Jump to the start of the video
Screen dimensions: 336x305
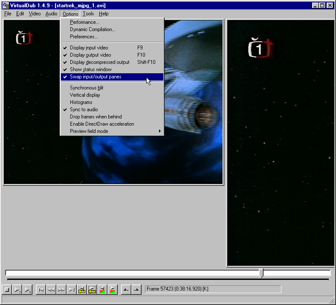tap(41, 290)
